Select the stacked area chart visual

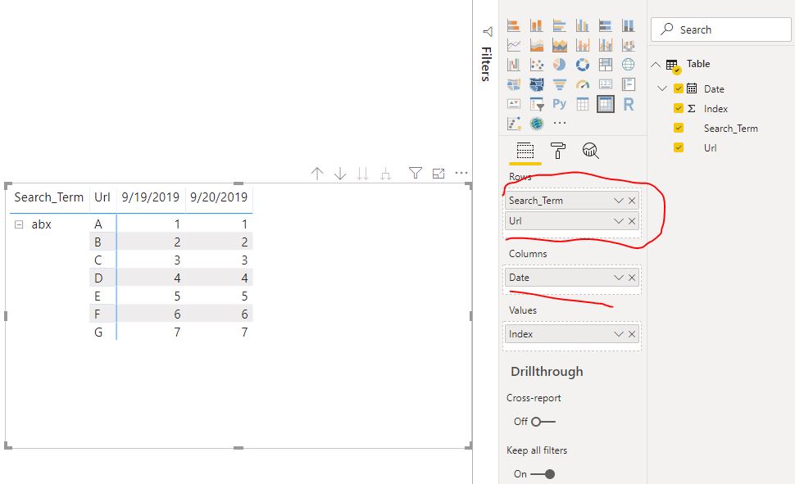point(559,46)
